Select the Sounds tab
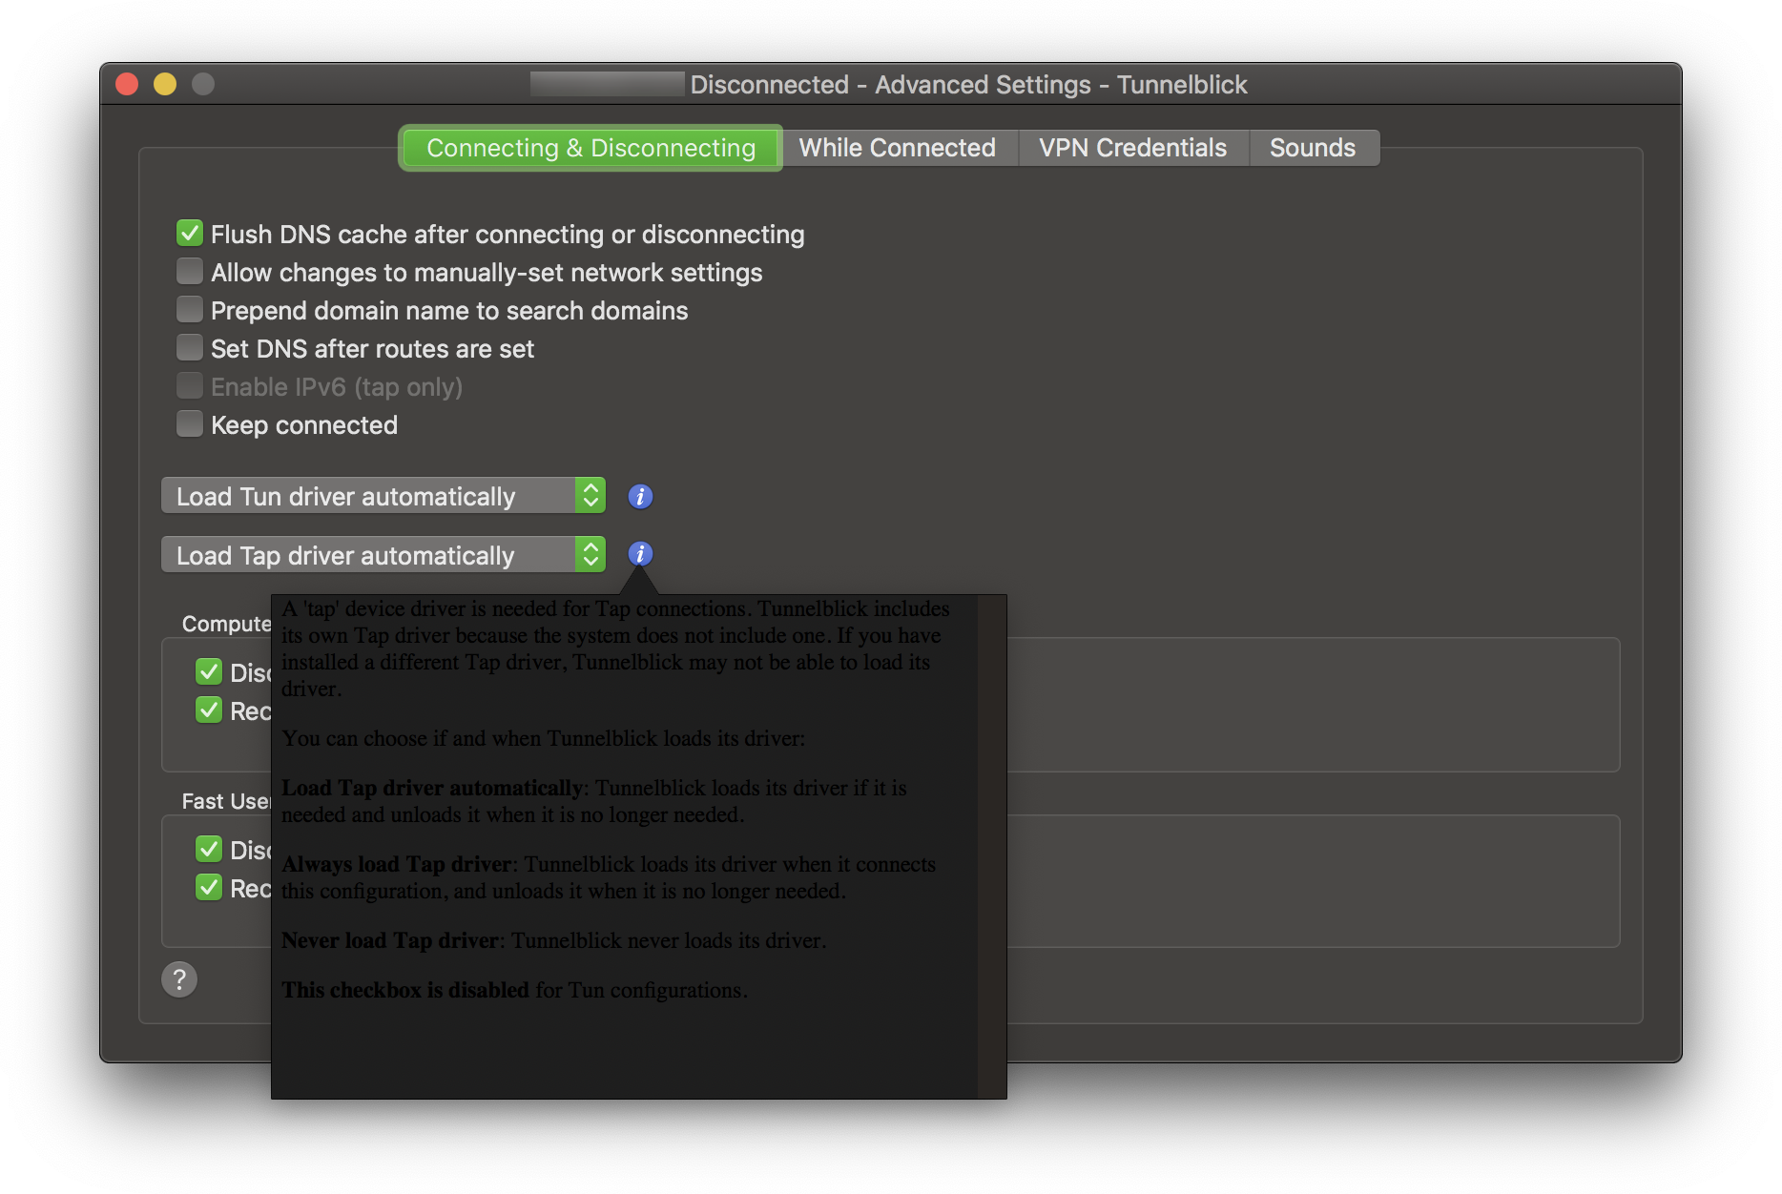This screenshot has width=1782, height=1194. point(1313,148)
